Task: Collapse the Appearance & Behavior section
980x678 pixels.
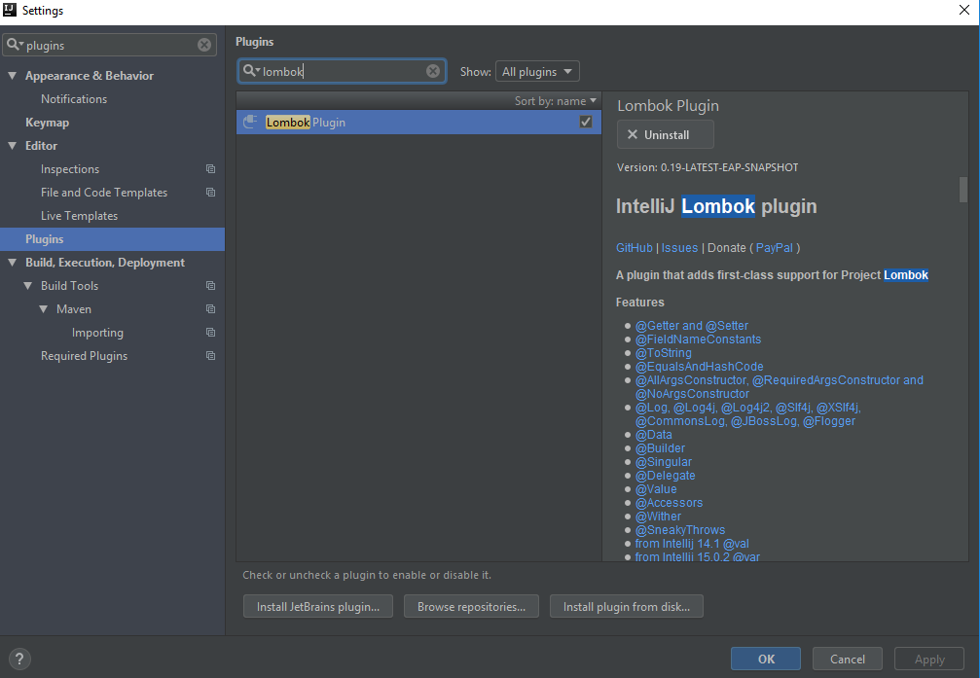Action: pos(13,76)
